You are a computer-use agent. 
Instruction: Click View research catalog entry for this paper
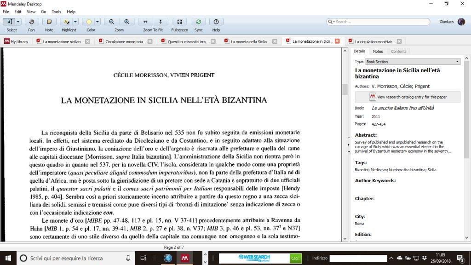point(408,97)
